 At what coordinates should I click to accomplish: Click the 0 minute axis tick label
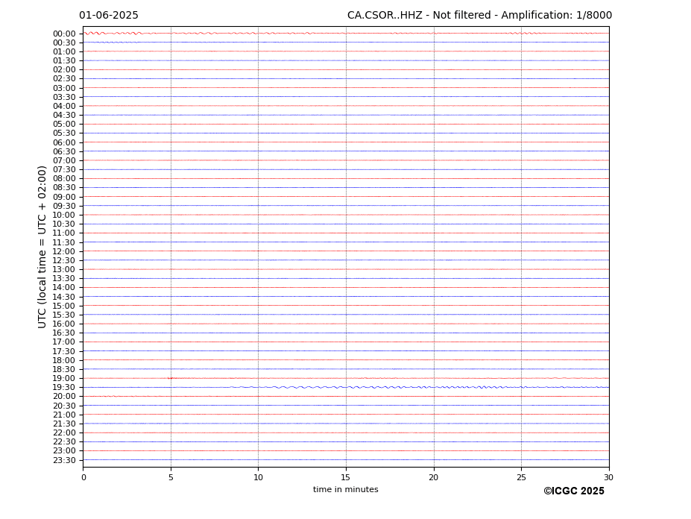point(83,477)
